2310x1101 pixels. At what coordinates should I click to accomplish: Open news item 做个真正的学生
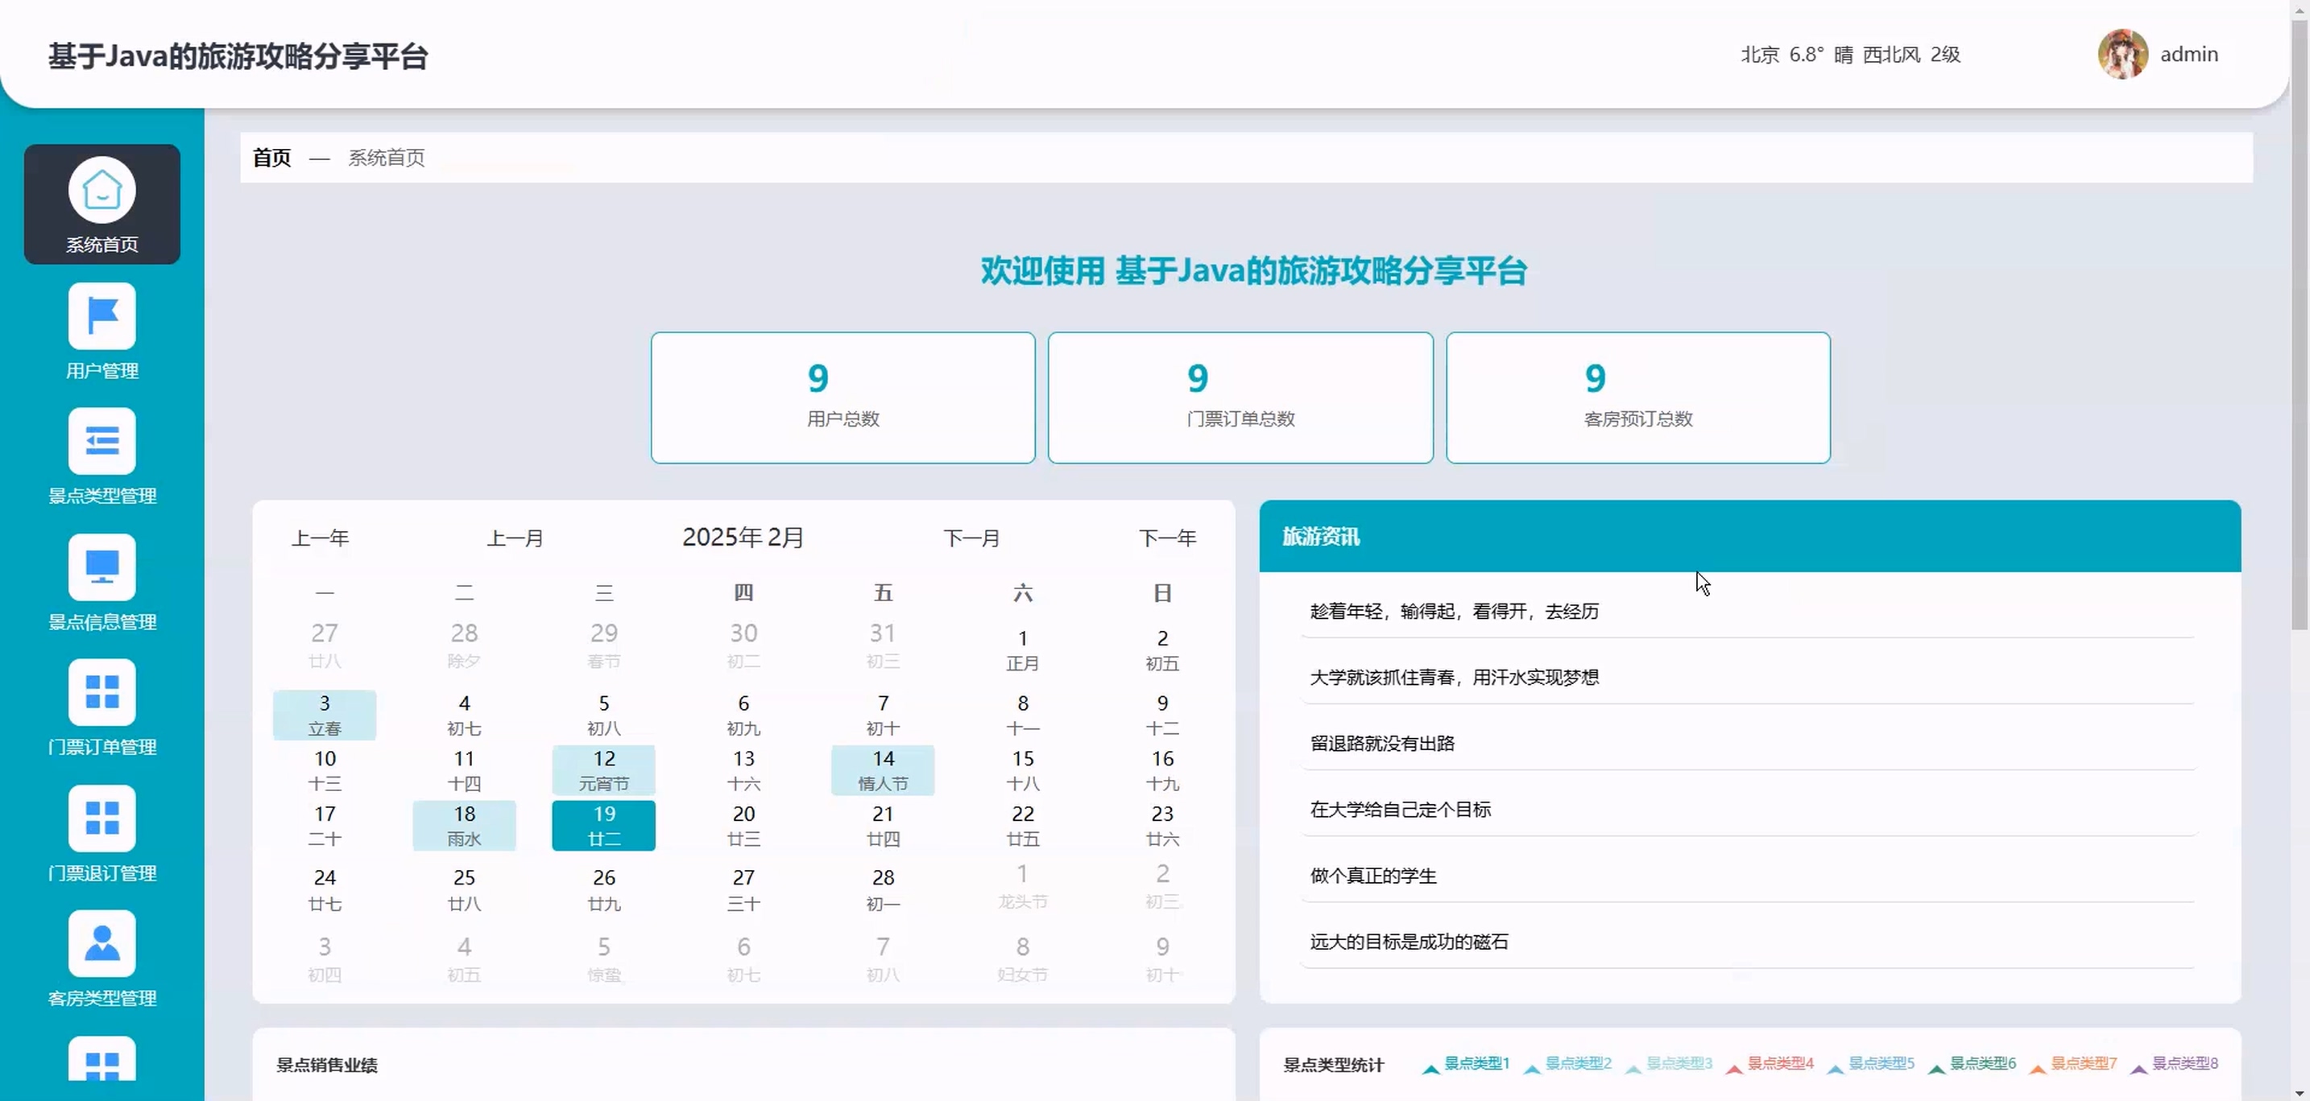1373,875
